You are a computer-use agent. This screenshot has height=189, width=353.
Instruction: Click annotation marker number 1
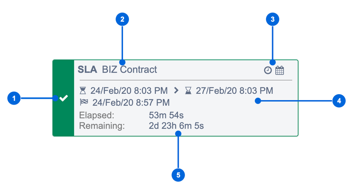(14, 98)
